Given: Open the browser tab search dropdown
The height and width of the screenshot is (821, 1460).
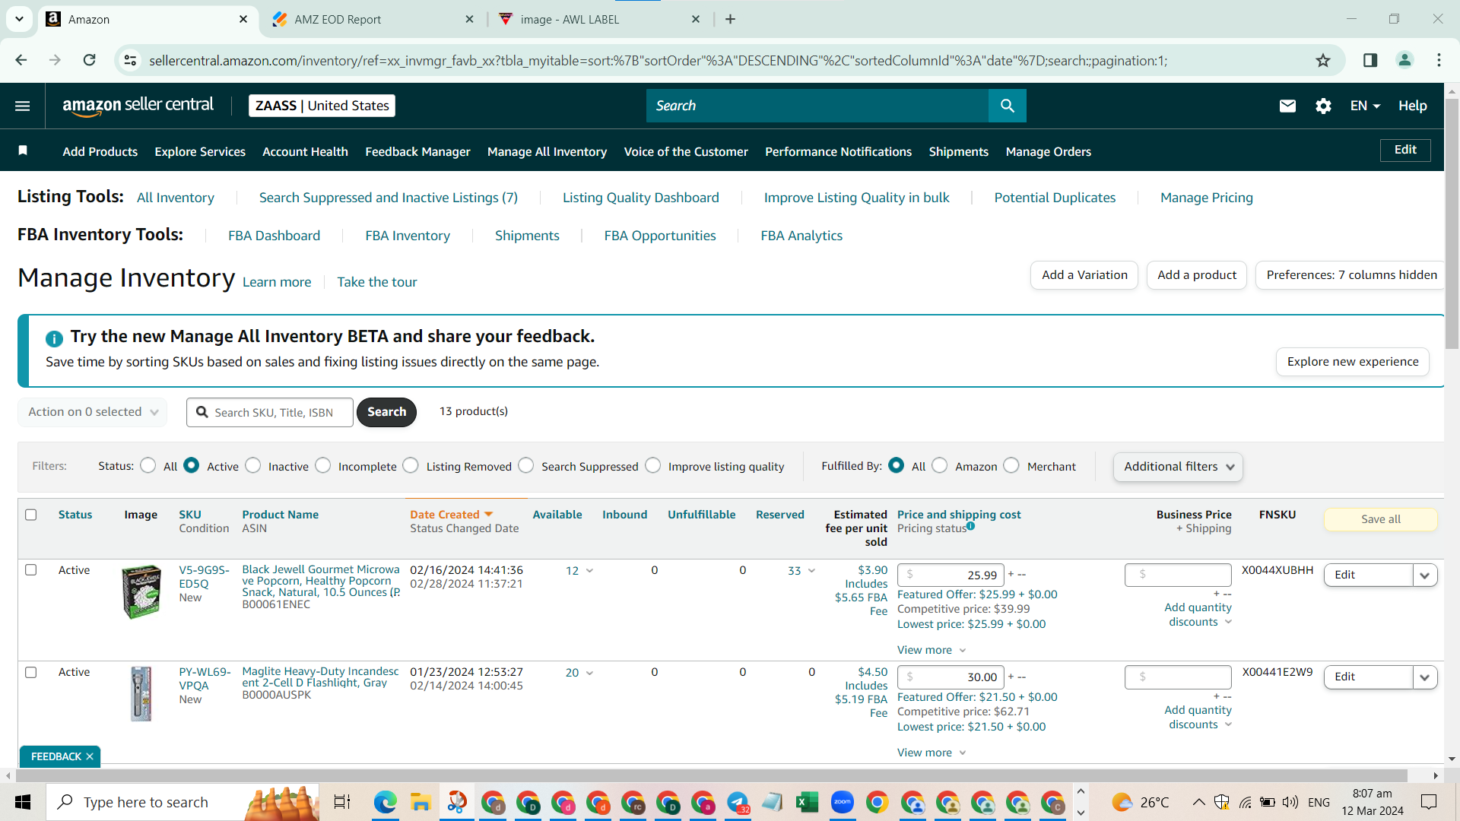Looking at the screenshot, I should click(x=19, y=19).
